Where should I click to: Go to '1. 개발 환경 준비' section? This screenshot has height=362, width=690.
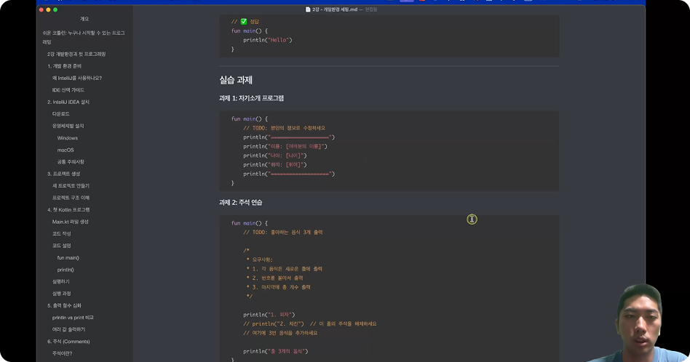(x=64, y=66)
